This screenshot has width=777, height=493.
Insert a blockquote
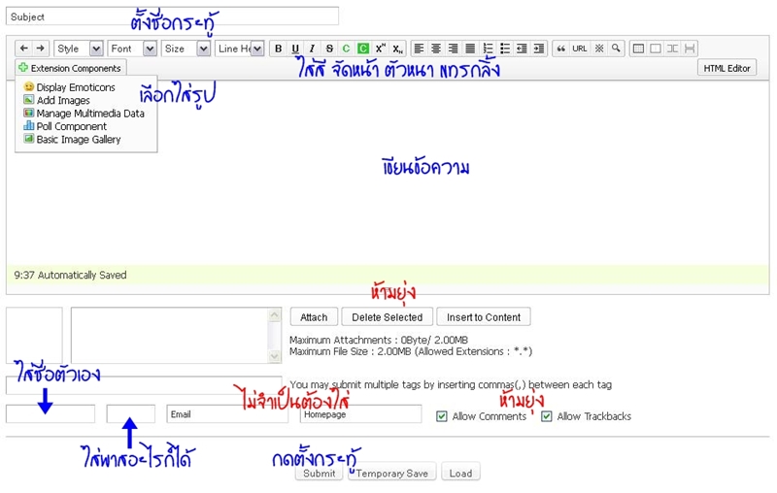[x=560, y=49]
